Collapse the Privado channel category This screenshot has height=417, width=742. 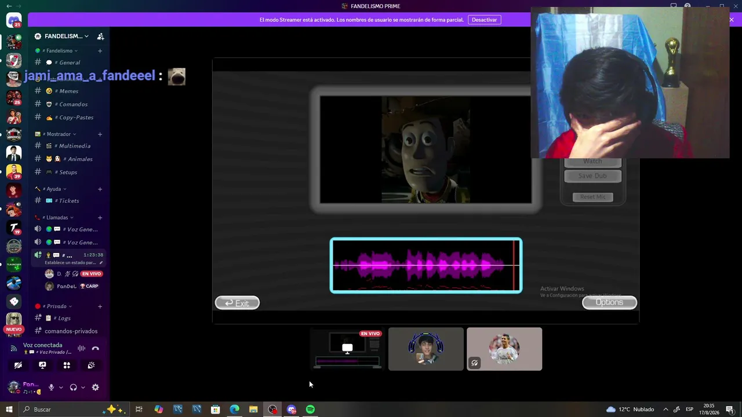pos(54,306)
